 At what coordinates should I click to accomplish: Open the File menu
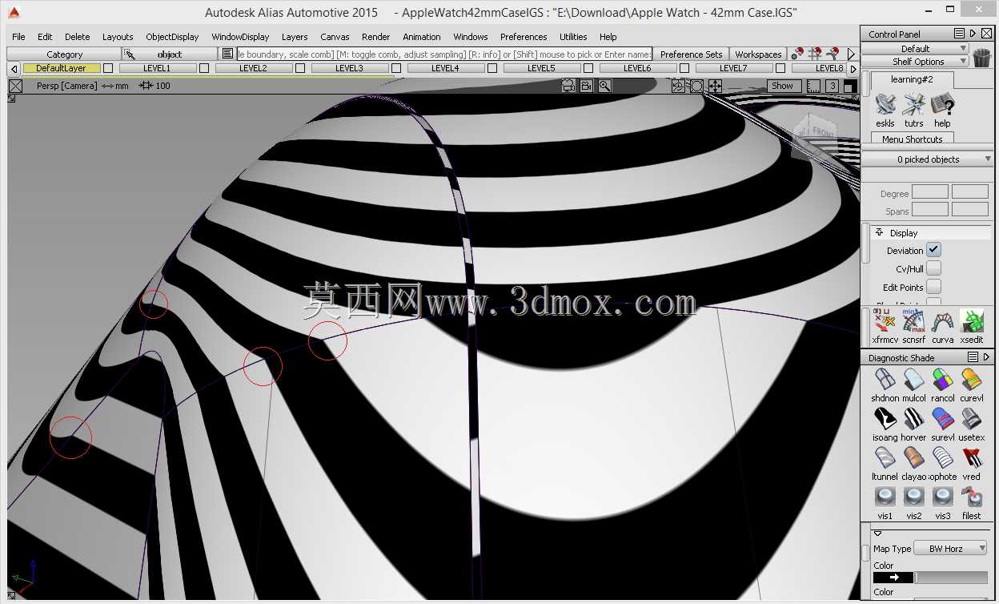tap(18, 37)
